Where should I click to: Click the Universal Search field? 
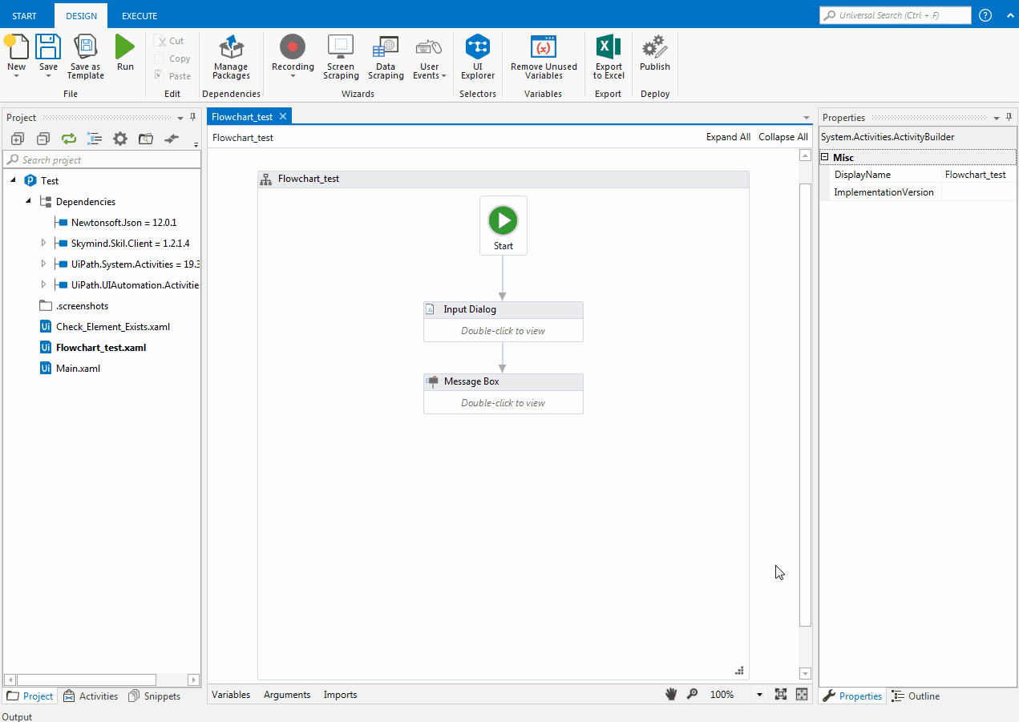pyautogui.click(x=896, y=15)
